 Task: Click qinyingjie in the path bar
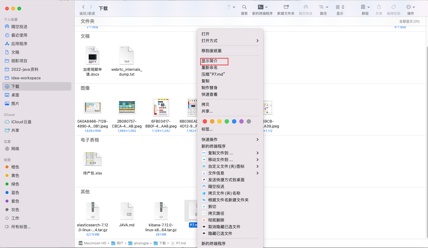click(x=141, y=243)
